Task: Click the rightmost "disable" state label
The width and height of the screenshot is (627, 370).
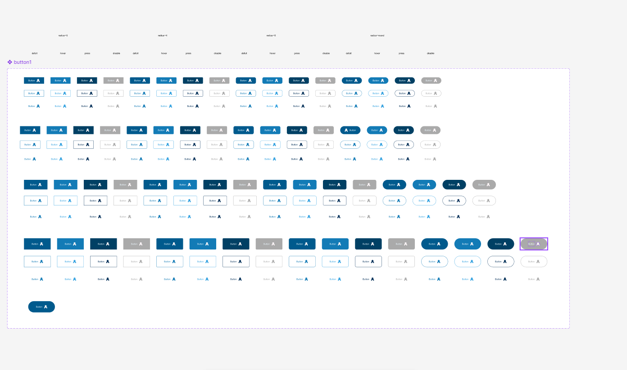Action: (x=431, y=53)
